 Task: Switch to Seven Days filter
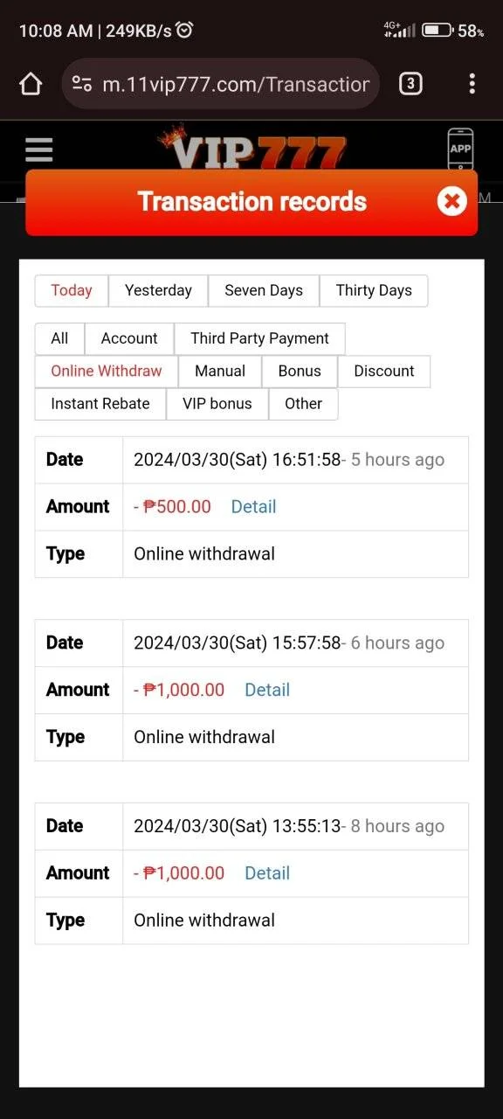(x=264, y=291)
